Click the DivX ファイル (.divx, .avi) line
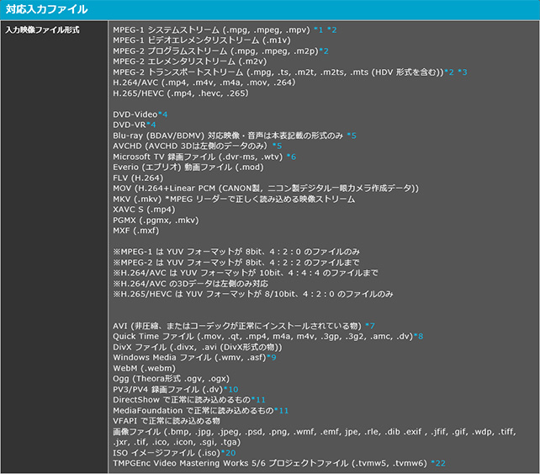Viewport: 540px width, 474px height. coord(198,347)
